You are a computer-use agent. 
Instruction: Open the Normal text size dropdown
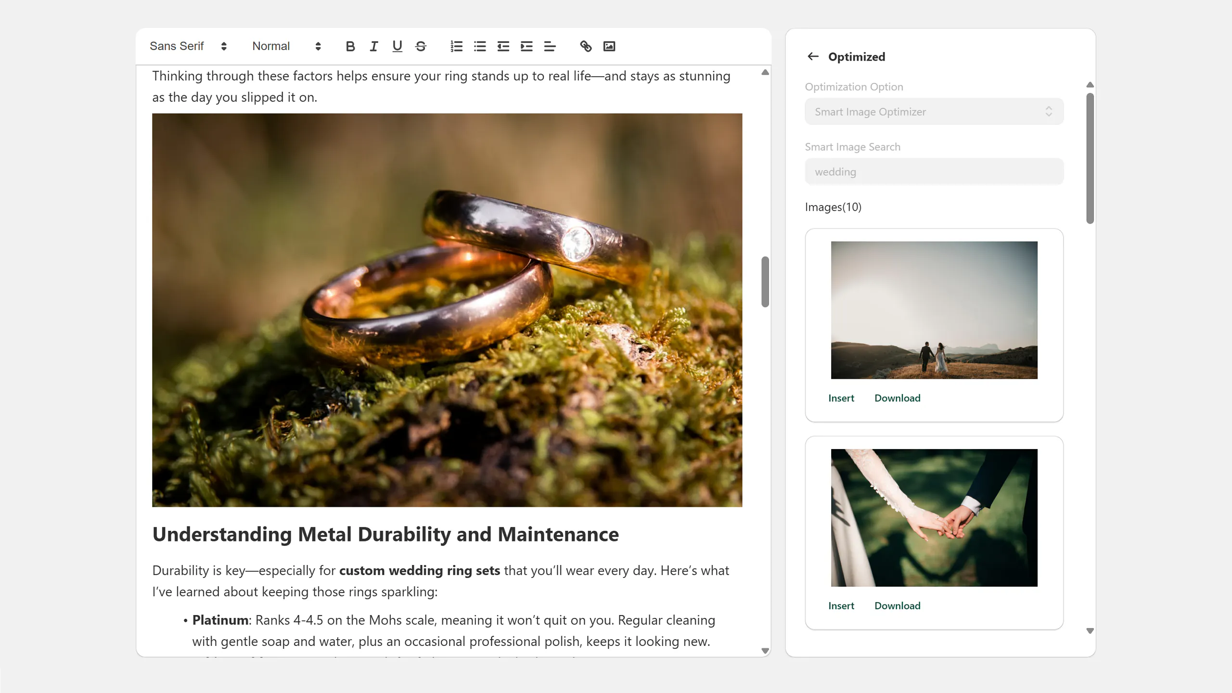point(287,46)
